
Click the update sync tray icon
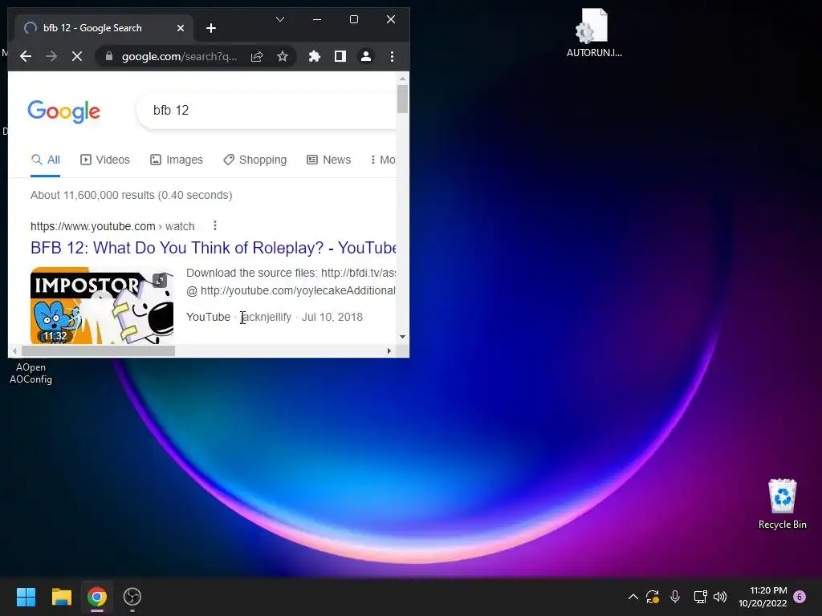pos(653,597)
